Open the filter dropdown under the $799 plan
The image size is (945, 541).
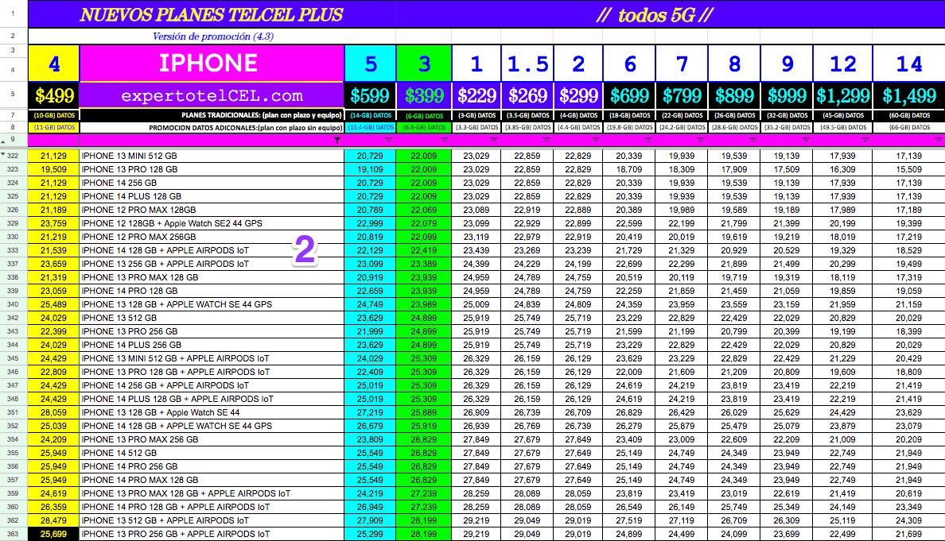700,140
